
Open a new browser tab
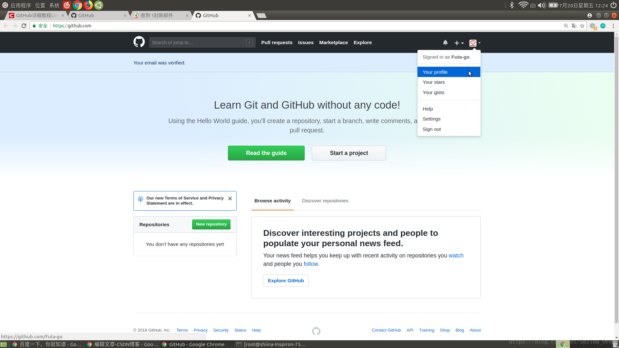pyautogui.click(x=262, y=16)
